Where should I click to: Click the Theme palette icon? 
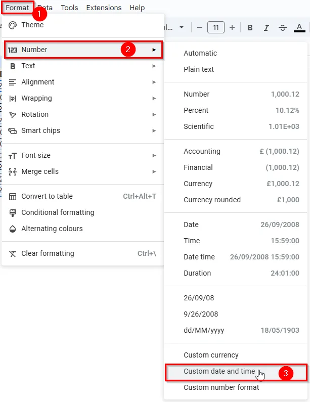pos(13,25)
